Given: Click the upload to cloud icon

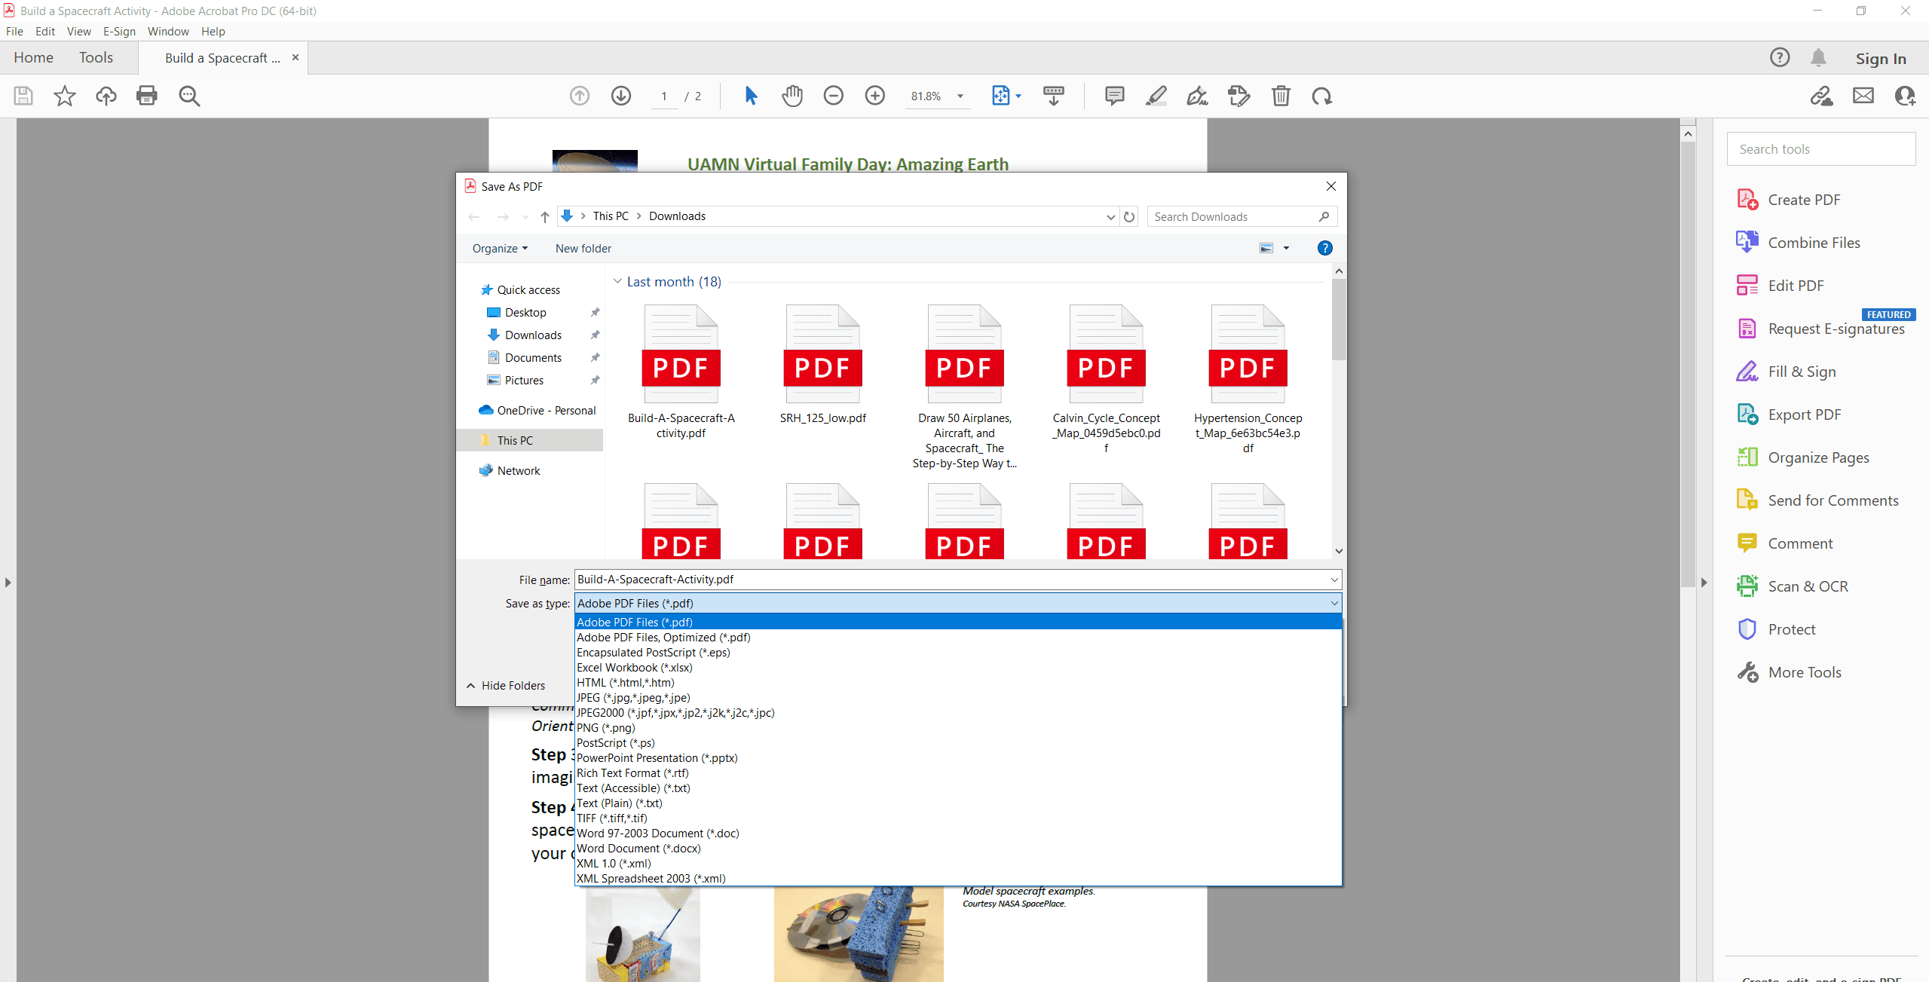Looking at the screenshot, I should pos(106,96).
